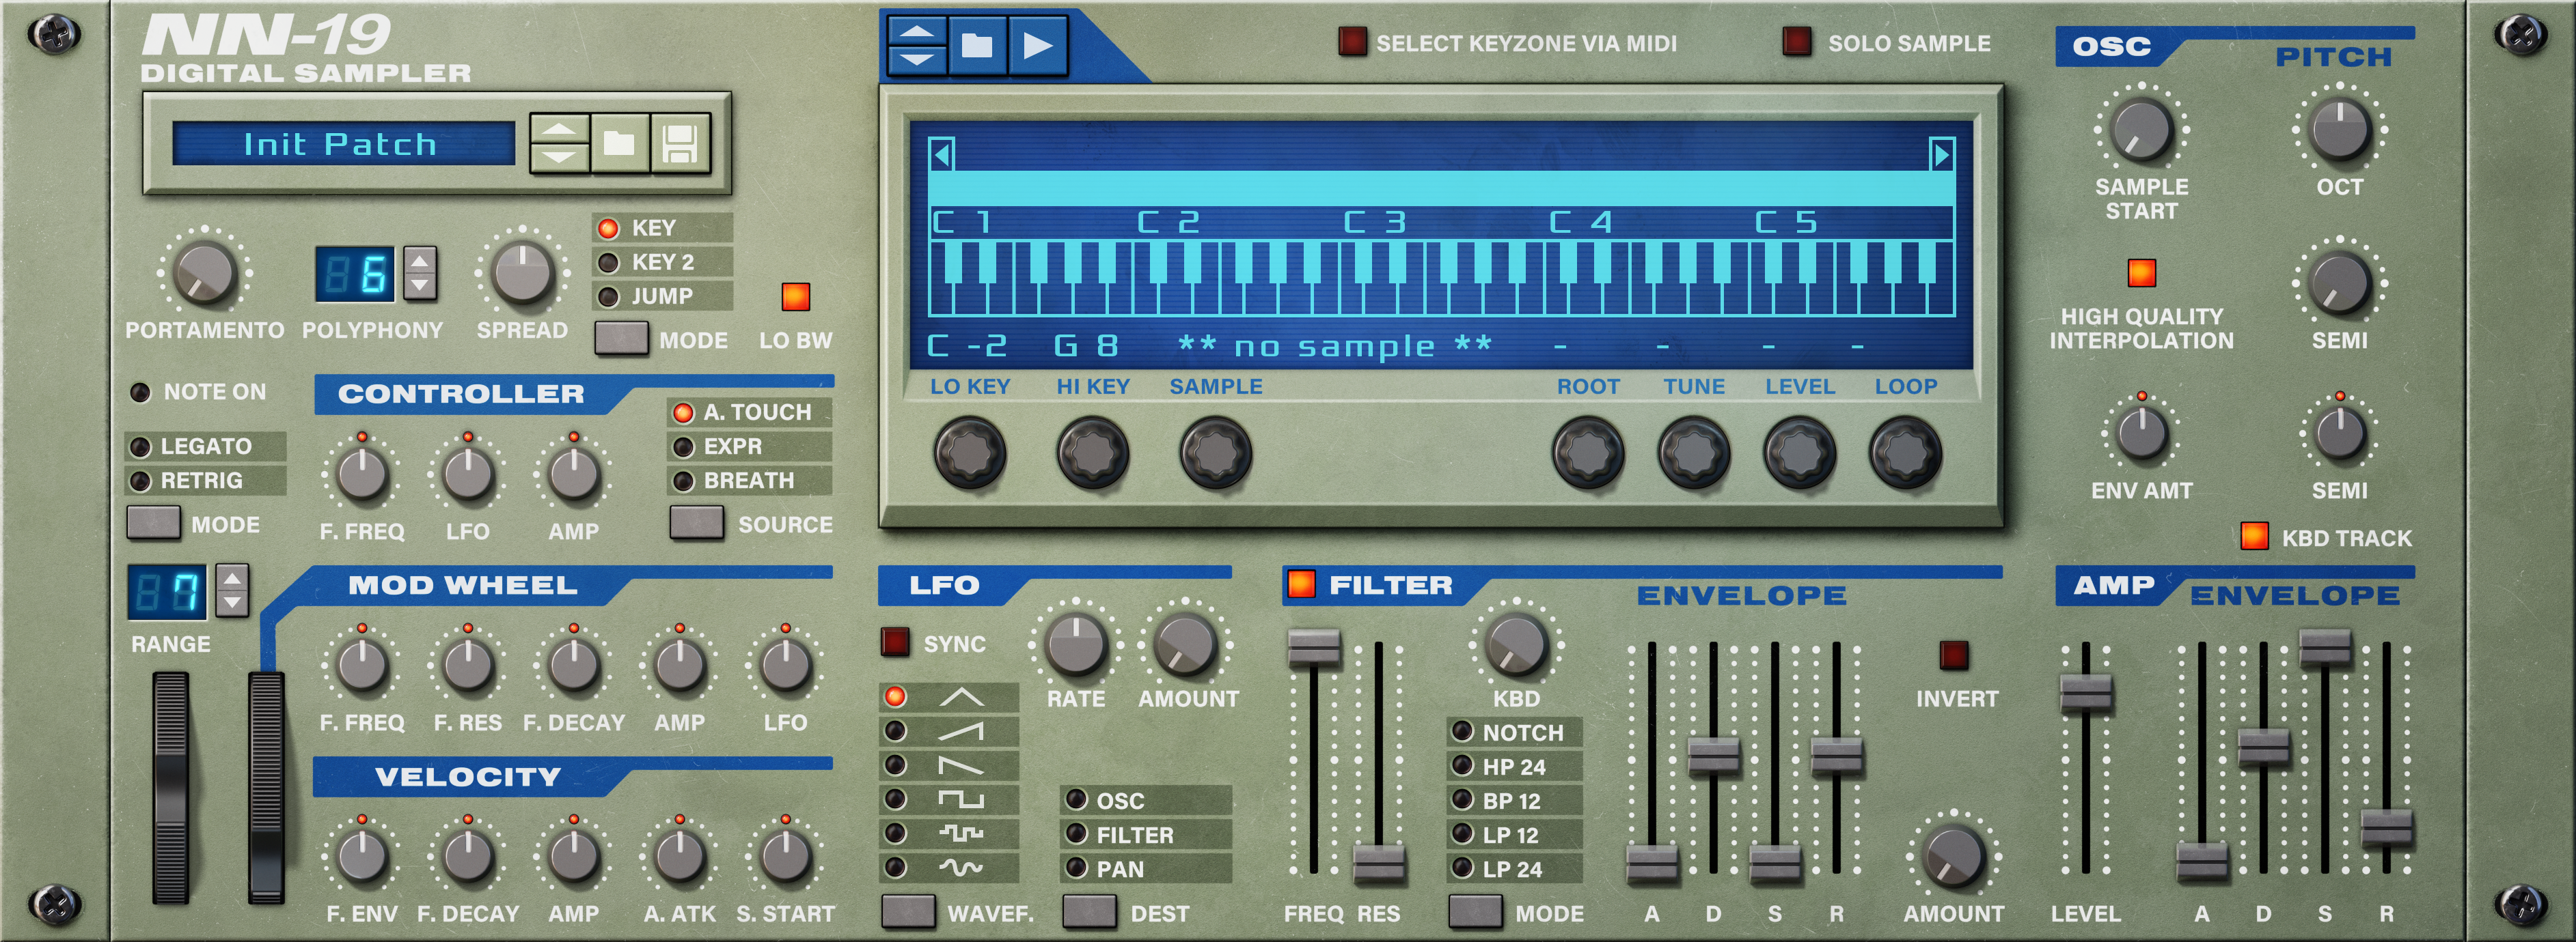This screenshot has width=2576, height=942.
Task: Enable LFO Sync
Action: 894,642
